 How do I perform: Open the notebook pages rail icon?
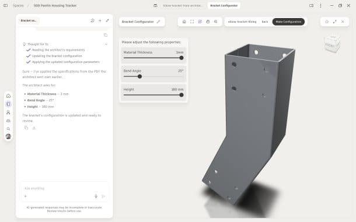coord(8,104)
